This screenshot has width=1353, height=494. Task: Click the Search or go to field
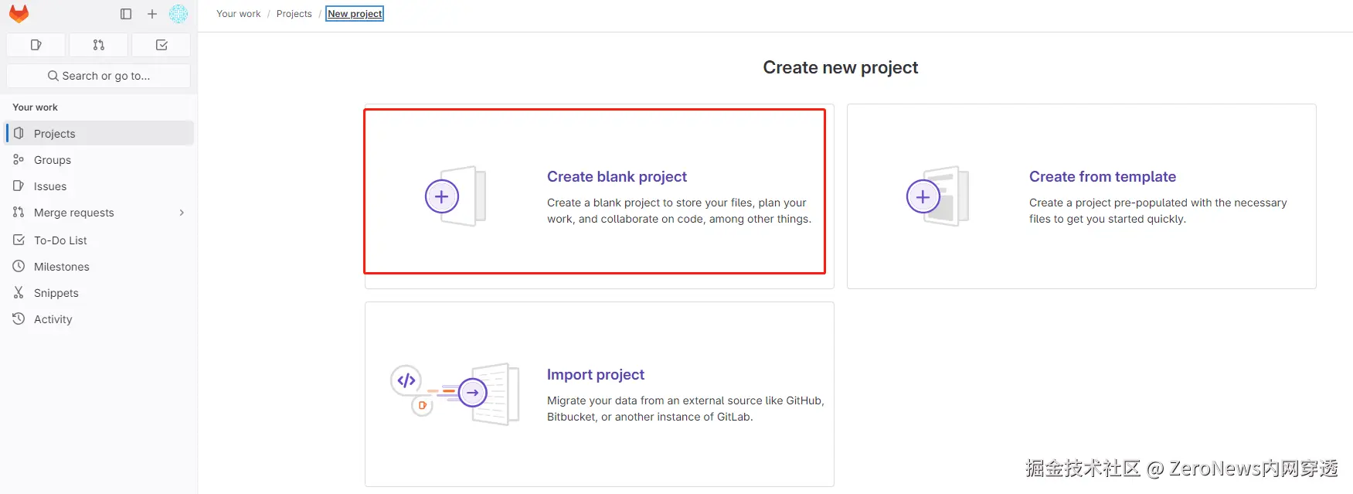[98, 76]
